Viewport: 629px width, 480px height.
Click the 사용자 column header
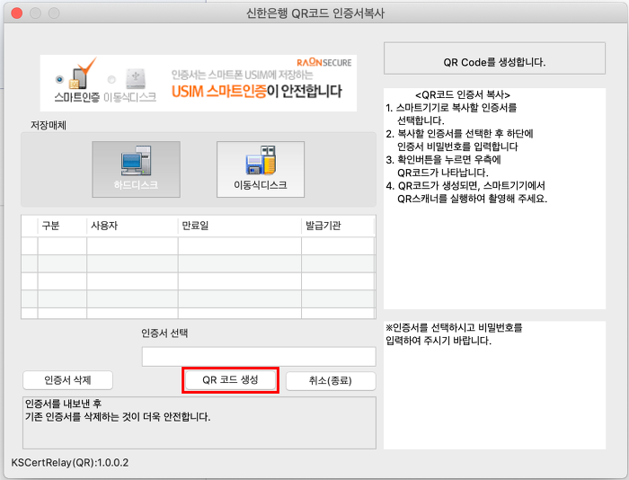click(132, 226)
